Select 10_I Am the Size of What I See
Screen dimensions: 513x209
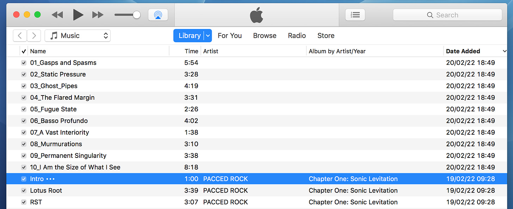tap(75, 167)
